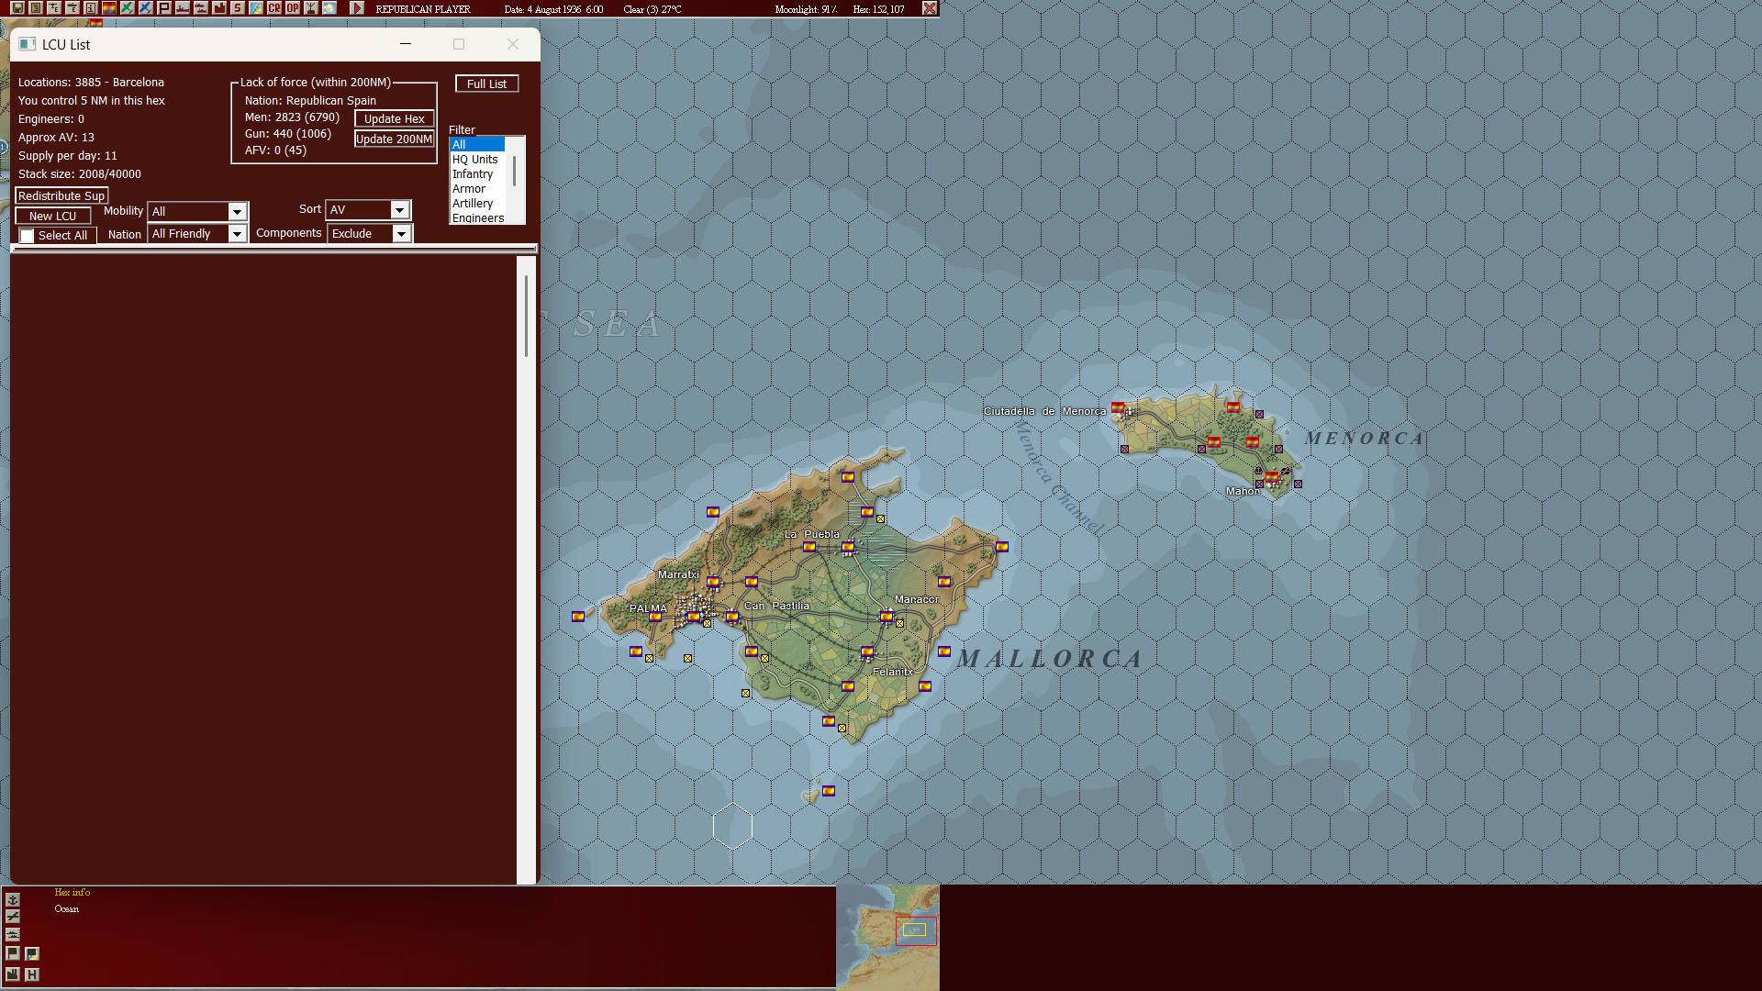Open the OP operations report icon
1762x991 pixels.
click(293, 8)
